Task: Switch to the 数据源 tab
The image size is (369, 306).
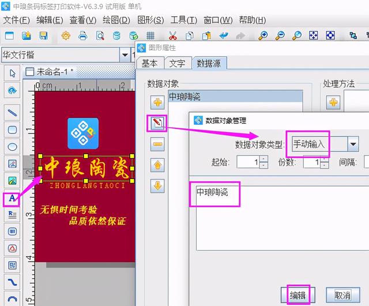Action: point(209,63)
